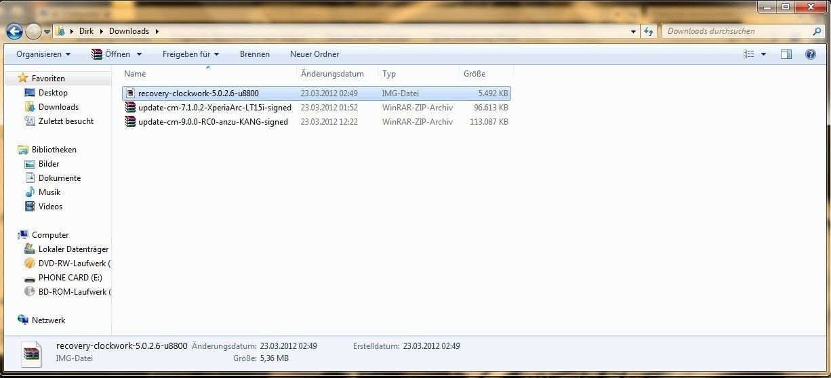The height and width of the screenshot is (378, 831).
Task: Select update-cm-7.1.0.2-XperiaArc-LT15i-signed archive
Action: click(x=317, y=108)
